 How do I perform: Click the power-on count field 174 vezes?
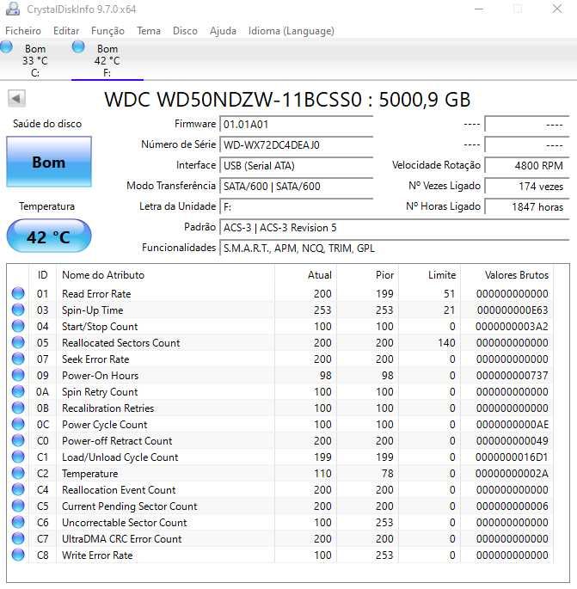(x=527, y=187)
